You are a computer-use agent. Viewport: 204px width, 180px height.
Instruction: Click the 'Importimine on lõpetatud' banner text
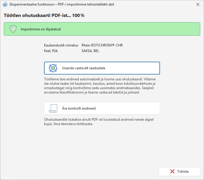pos(41,29)
